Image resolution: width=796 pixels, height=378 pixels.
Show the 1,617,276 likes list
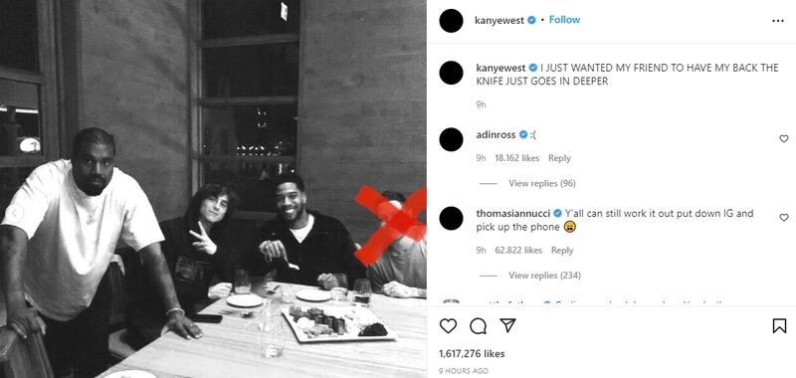tap(472, 354)
